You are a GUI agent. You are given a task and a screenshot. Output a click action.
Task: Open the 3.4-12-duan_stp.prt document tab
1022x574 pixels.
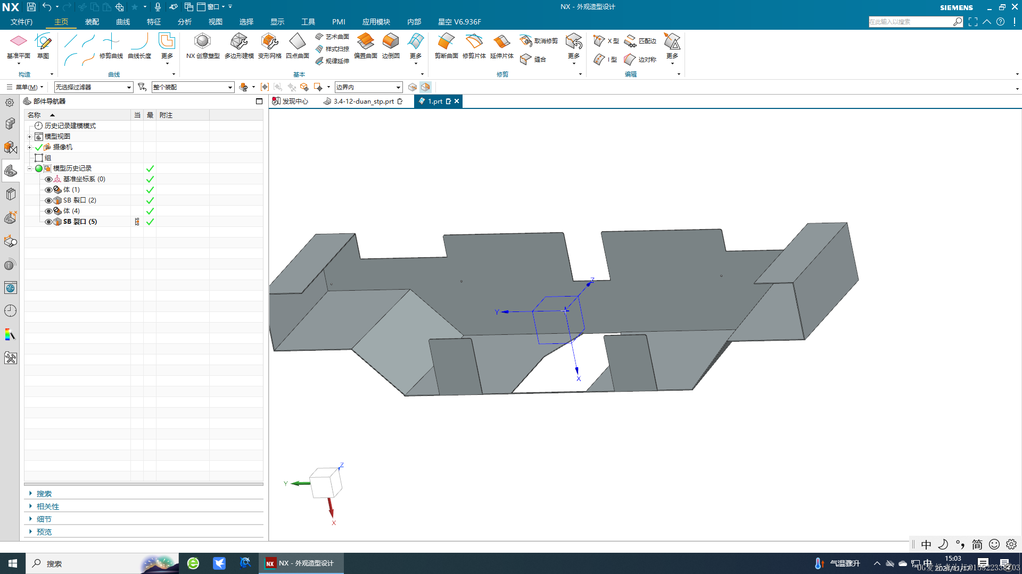click(363, 101)
